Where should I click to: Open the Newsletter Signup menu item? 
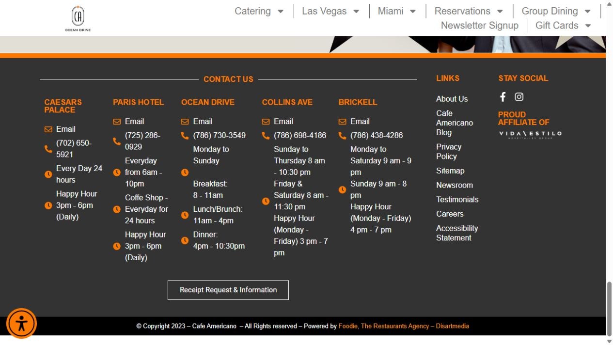480,25
